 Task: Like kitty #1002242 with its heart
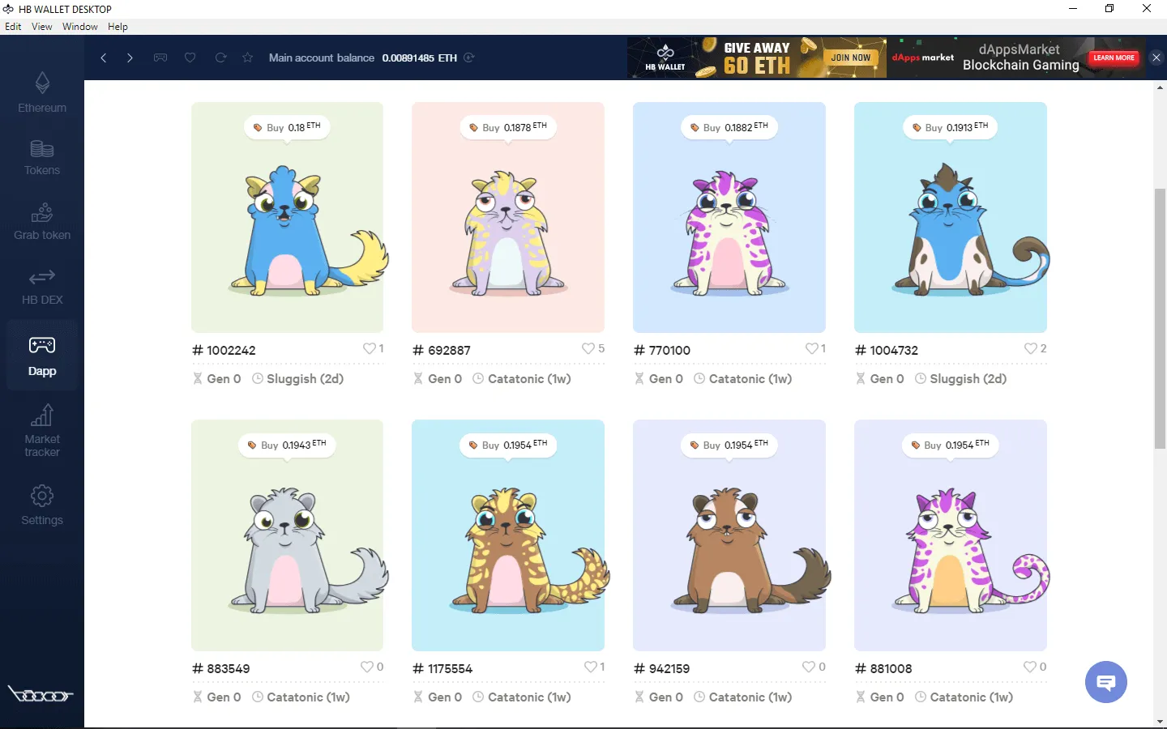tap(368, 348)
